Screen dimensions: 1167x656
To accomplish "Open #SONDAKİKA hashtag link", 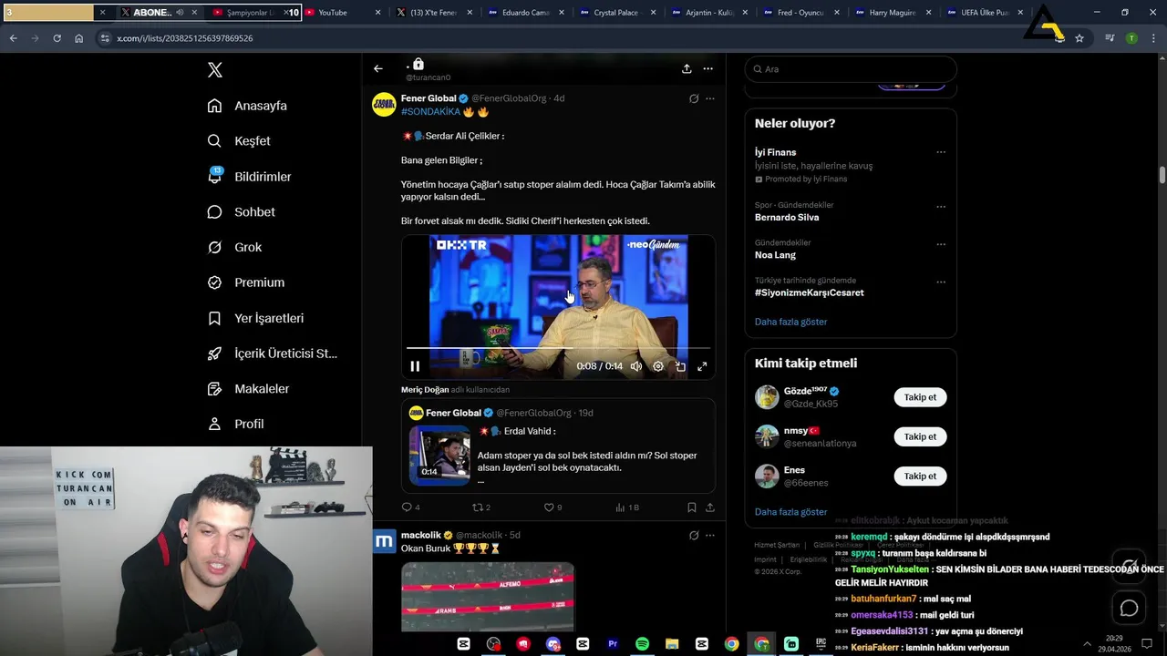I will pyautogui.click(x=430, y=112).
